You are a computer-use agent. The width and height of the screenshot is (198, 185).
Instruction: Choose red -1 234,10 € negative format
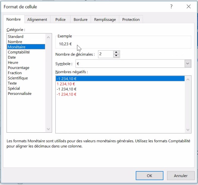pos(66,94)
